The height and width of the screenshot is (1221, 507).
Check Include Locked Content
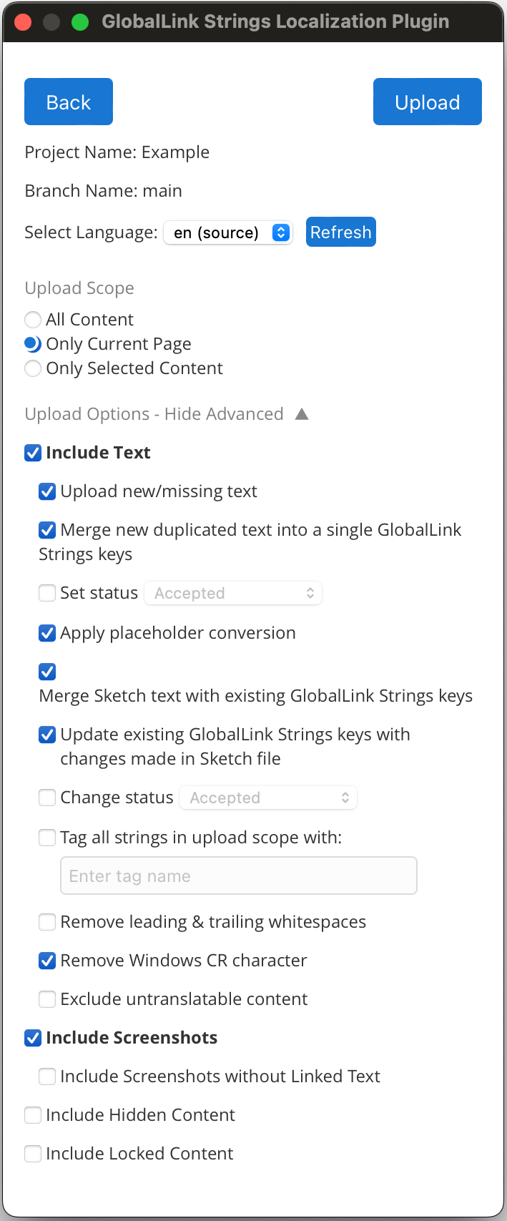pyautogui.click(x=33, y=1154)
